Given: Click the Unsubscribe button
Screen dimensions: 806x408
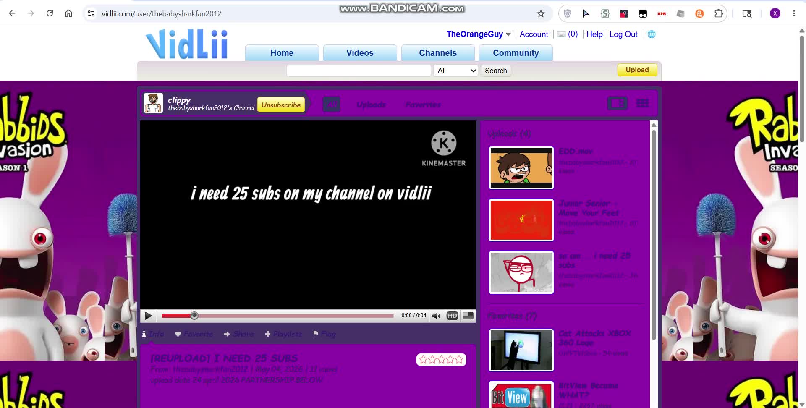Looking at the screenshot, I should coord(281,105).
